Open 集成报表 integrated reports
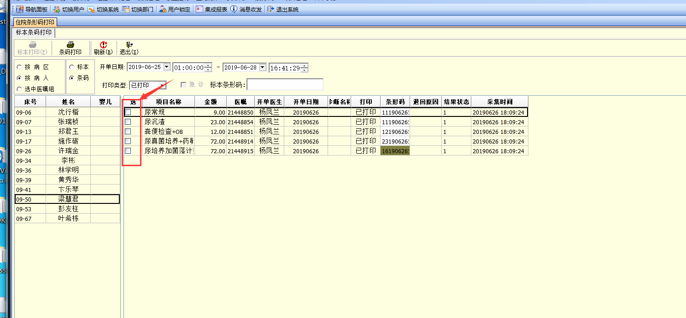 [211, 9]
